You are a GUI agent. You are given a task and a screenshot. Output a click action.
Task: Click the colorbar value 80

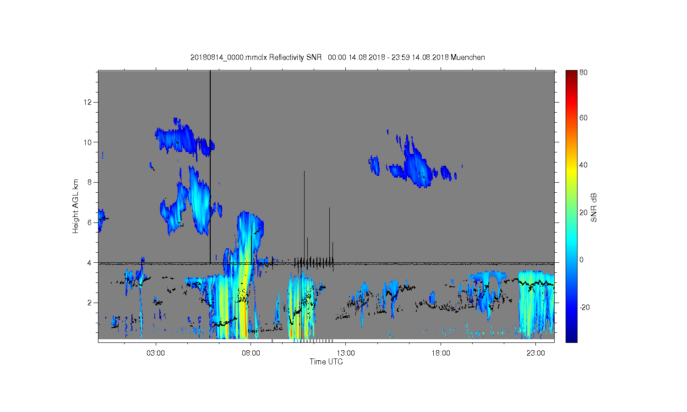(583, 72)
